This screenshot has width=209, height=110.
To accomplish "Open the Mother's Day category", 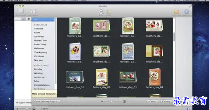I will [40, 40].
